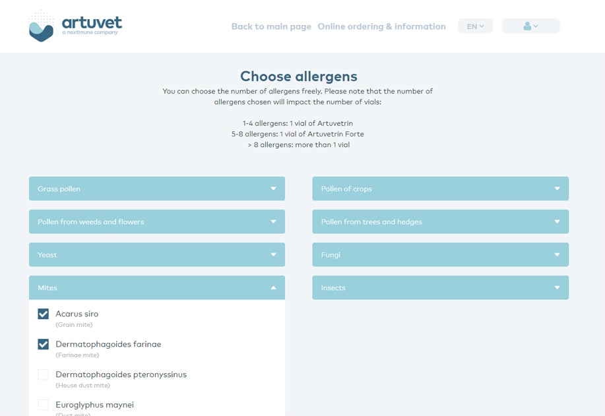Click the Insects section arrow icon

(557, 288)
